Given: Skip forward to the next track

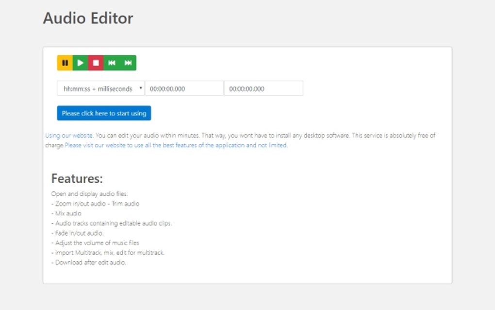Looking at the screenshot, I should pyautogui.click(x=128, y=62).
